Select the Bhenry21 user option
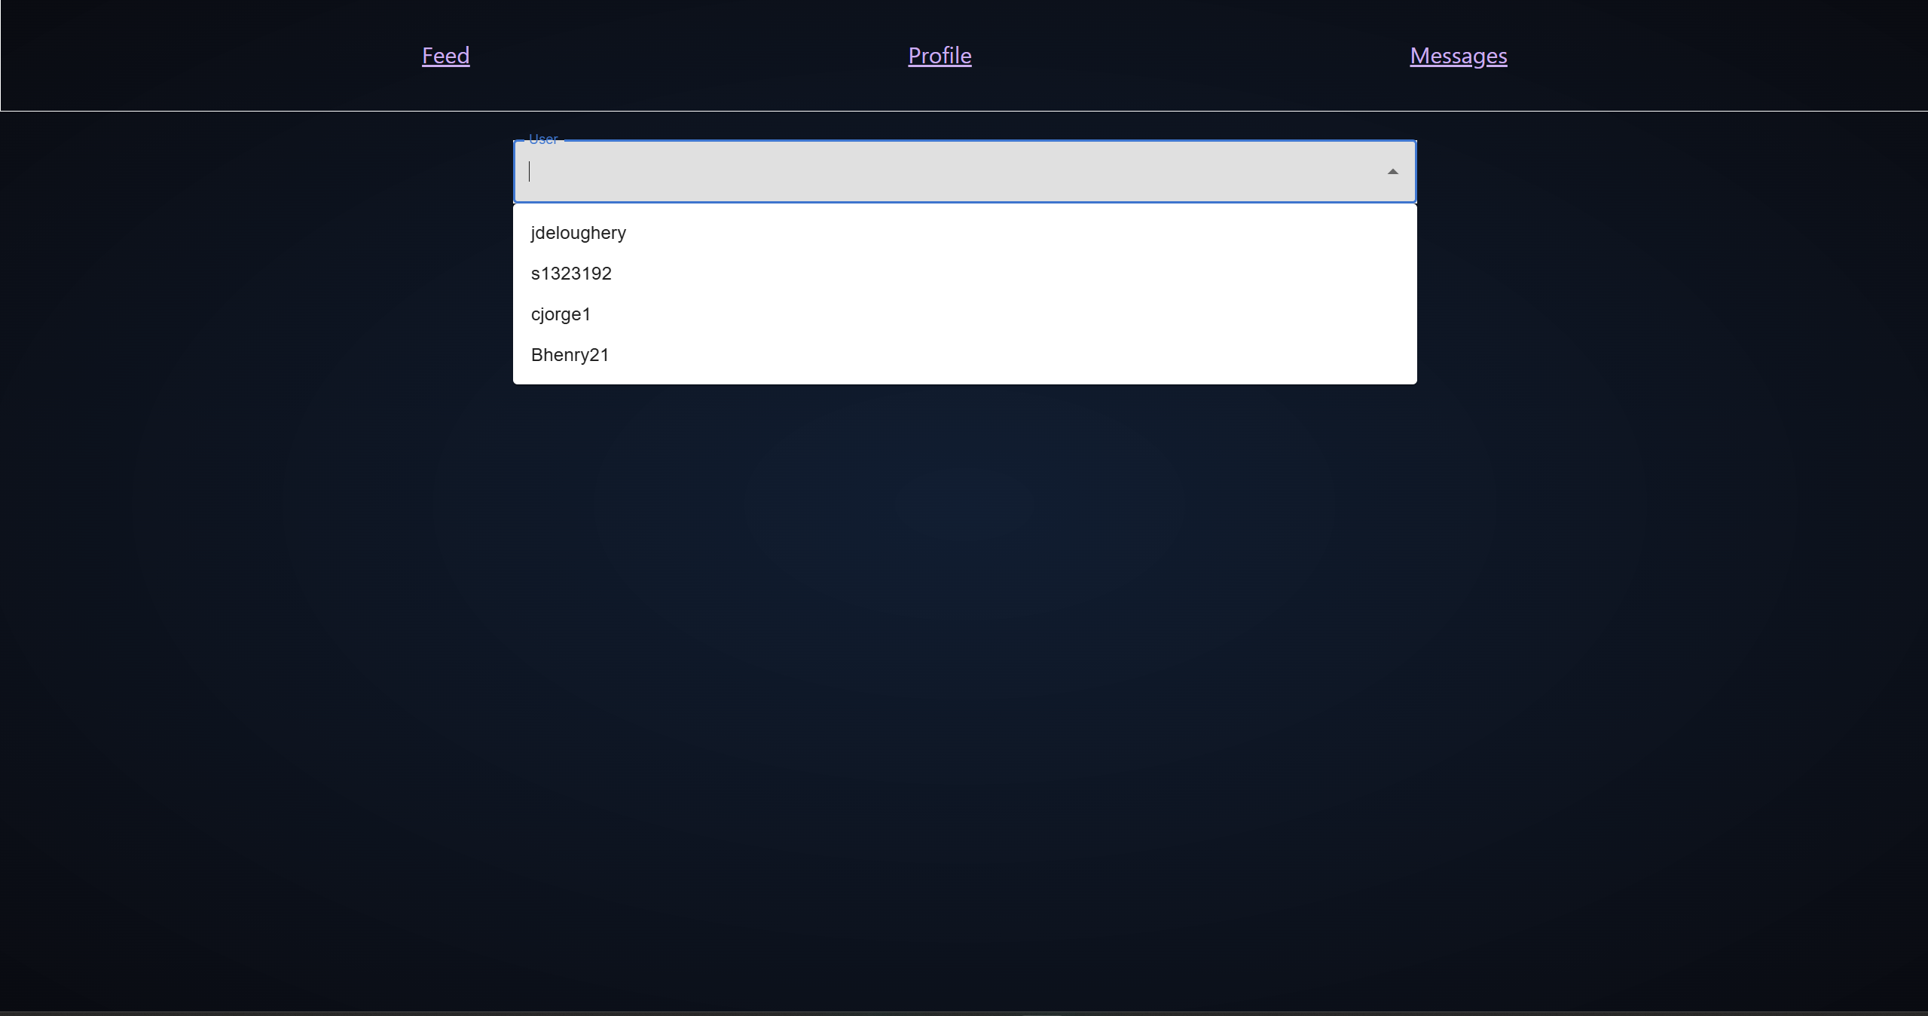Screen dimensions: 1928x1016 point(570,355)
